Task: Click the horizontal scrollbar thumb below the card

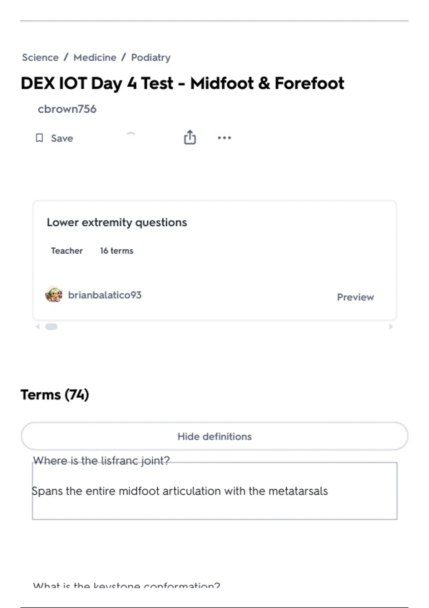Action: pos(51,327)
